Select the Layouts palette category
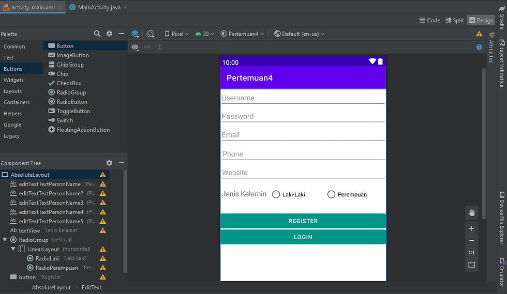Viewport: 507px width, 294px height. point(12,91)
